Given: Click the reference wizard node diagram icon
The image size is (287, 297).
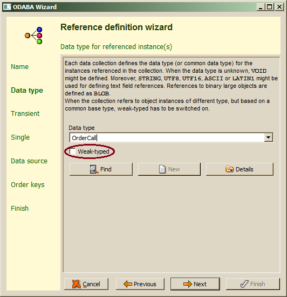Looking at the screenshot, I should [x=33, y=36].
